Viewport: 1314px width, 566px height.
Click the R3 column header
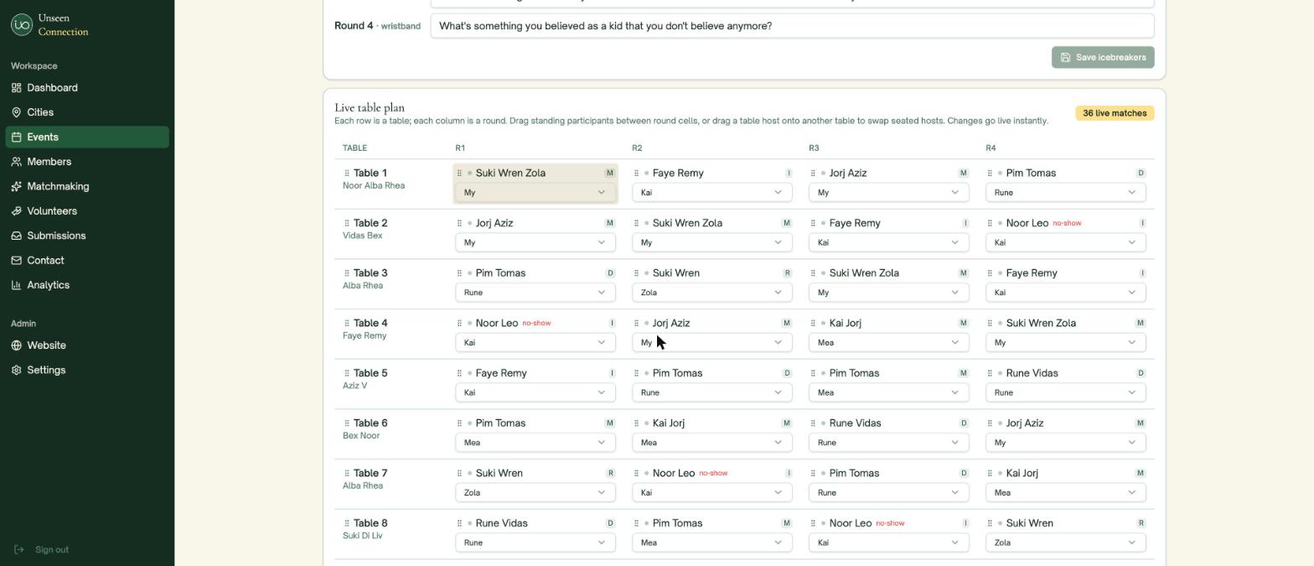tap(814, 148)
